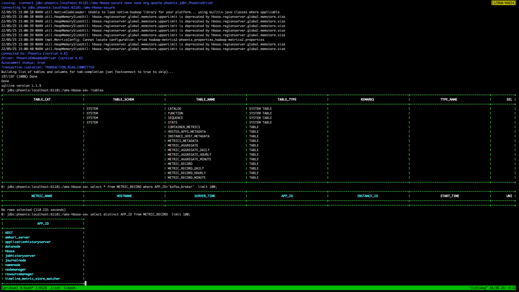The width and height of the screenshot is (519, 292).
Task: Click the TRANSACTION_READ_COMMITTED isolation line
Action: (48, 67)
